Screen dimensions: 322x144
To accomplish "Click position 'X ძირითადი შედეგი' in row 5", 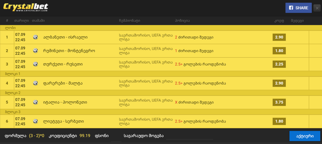I will (x=194, y=102).
